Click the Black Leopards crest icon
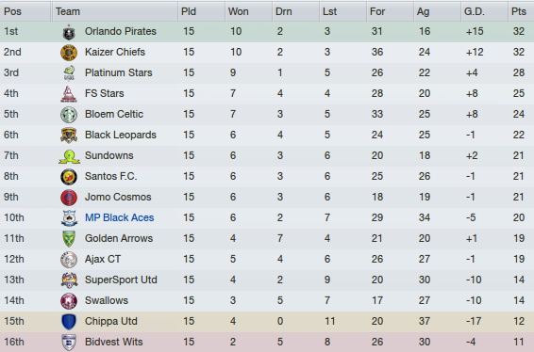Viewport: 534px width, 352px height. pos(69,136)
